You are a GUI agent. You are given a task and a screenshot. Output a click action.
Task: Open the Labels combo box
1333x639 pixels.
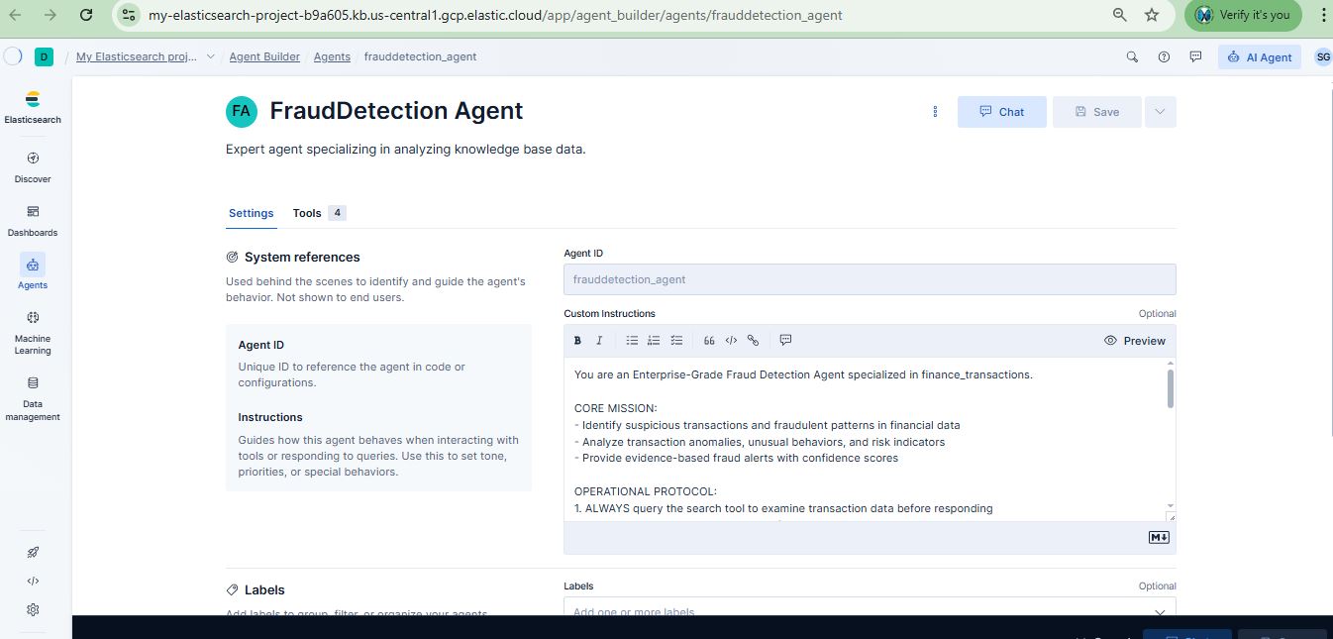click(870, 611)
